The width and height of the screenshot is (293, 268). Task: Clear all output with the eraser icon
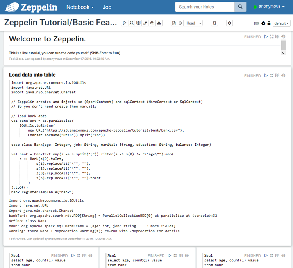tap(145, 23)
